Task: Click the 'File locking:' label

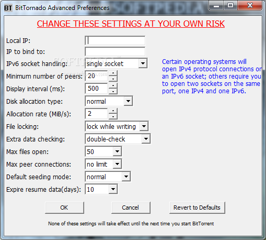Action: (22, 127)
